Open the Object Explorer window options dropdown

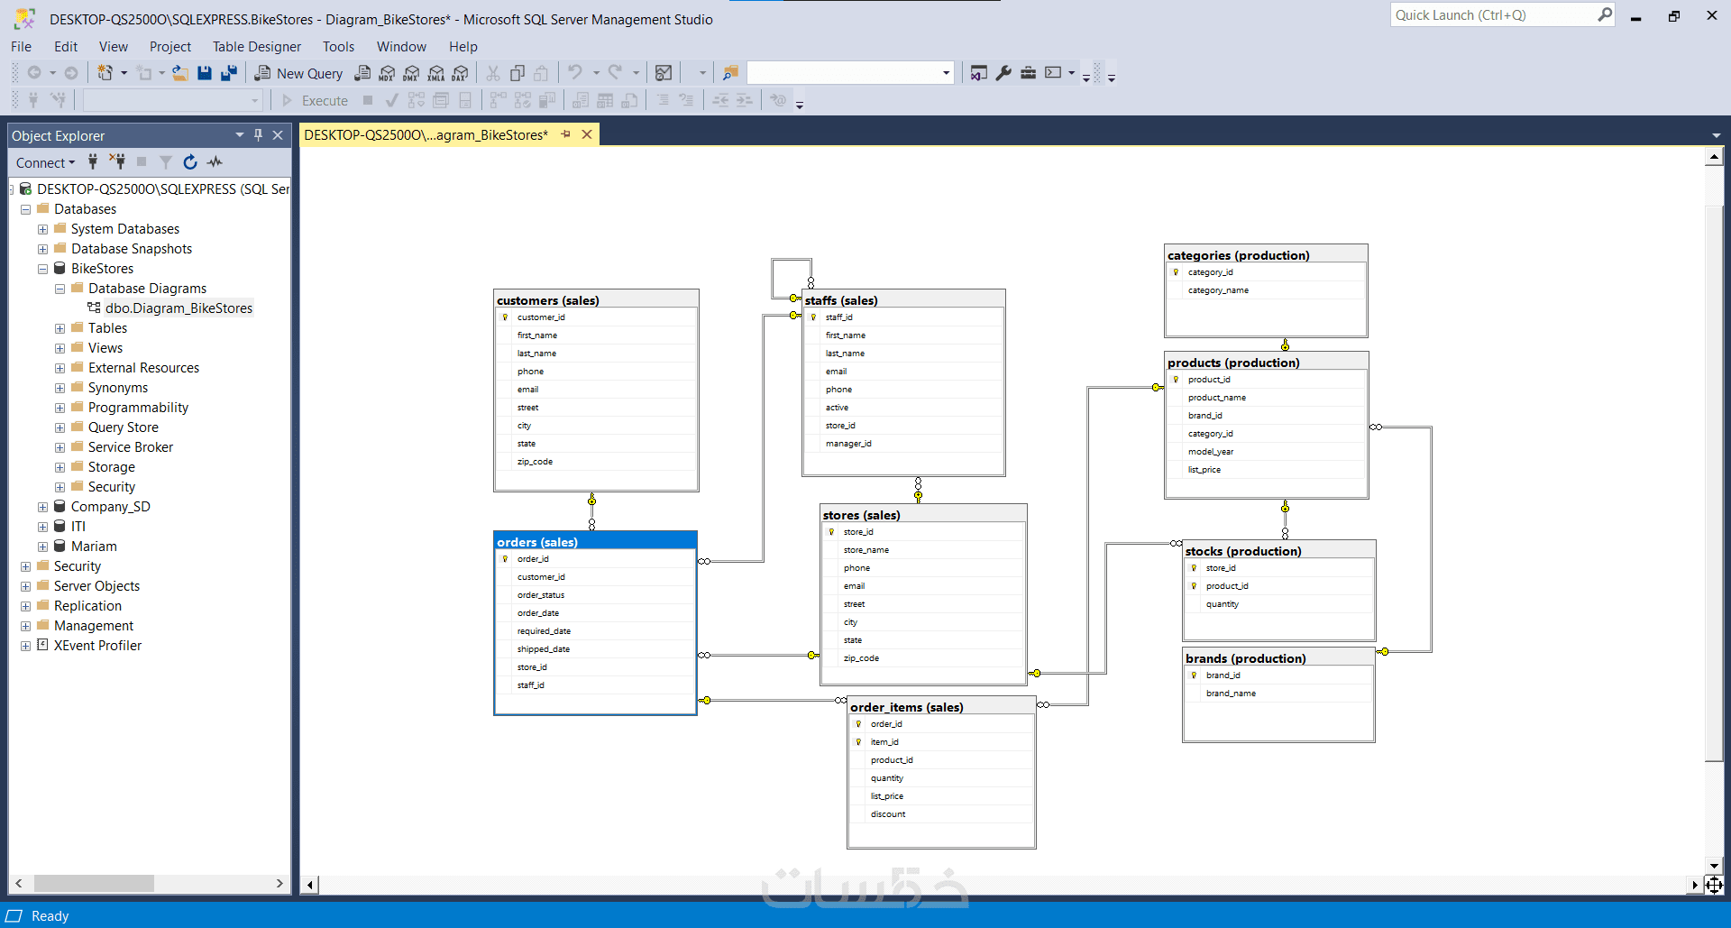coord(240,135)
